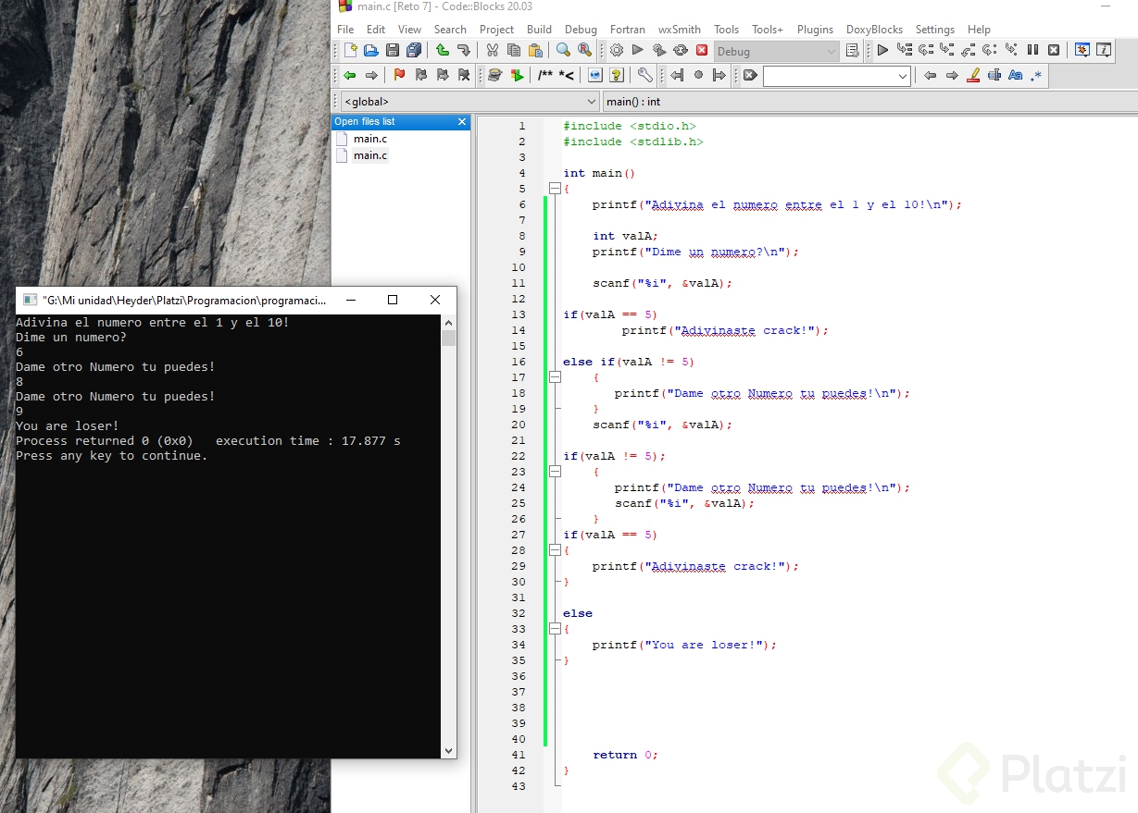
Task: Rebuild the project with circular arrows icon
Action: point(681,51)
